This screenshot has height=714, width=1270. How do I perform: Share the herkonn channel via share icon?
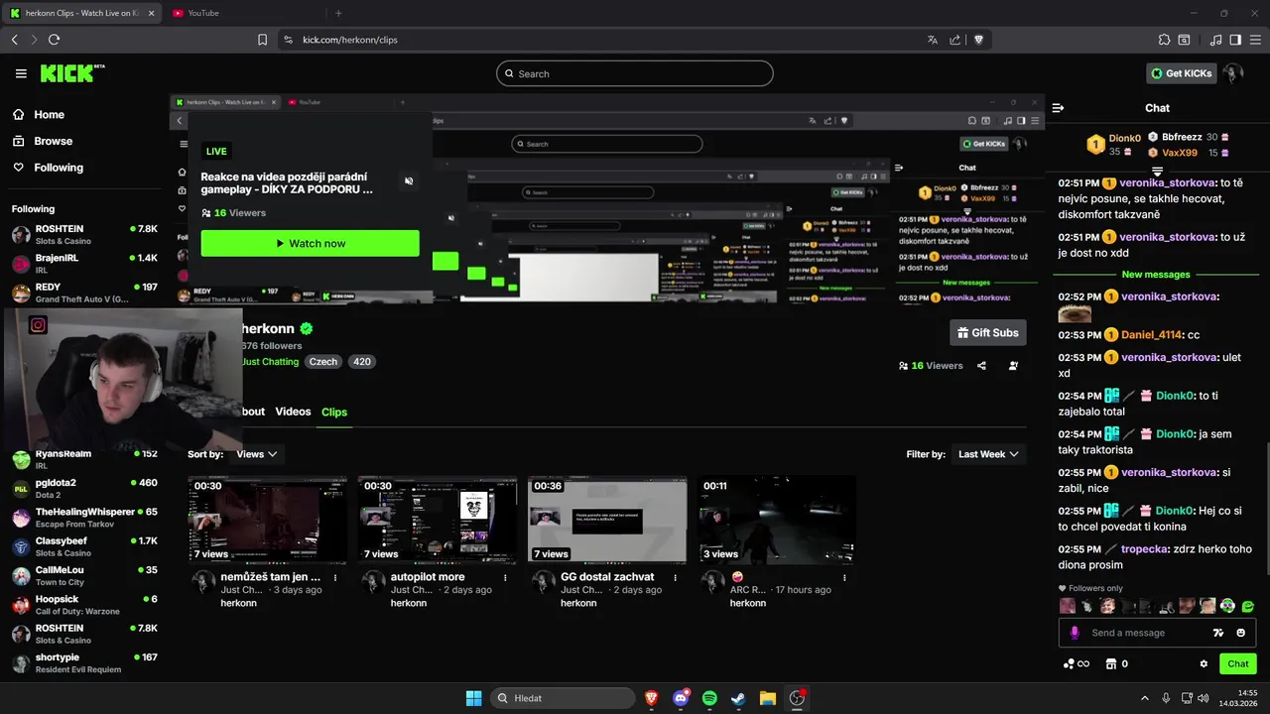[981, 366]
